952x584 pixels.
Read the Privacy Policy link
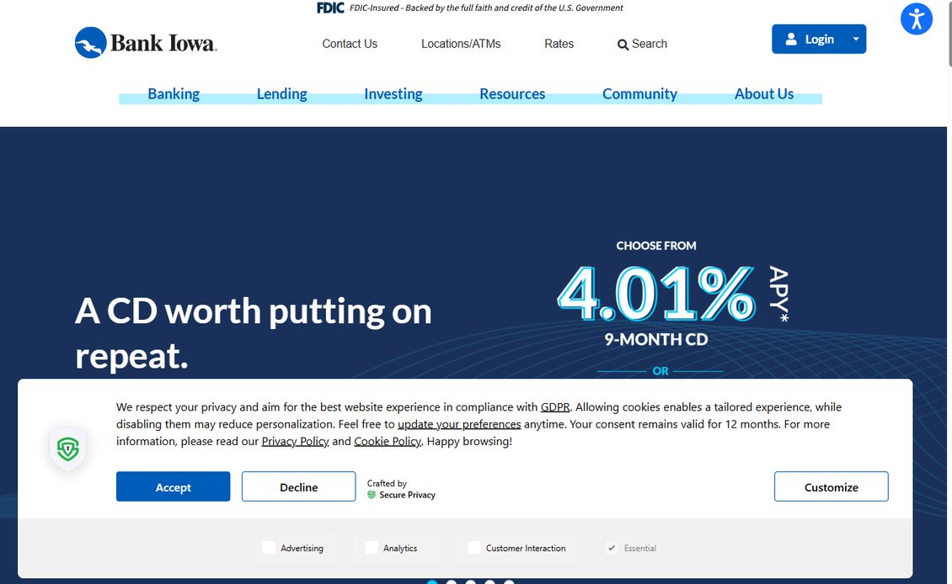click(295, 441)
